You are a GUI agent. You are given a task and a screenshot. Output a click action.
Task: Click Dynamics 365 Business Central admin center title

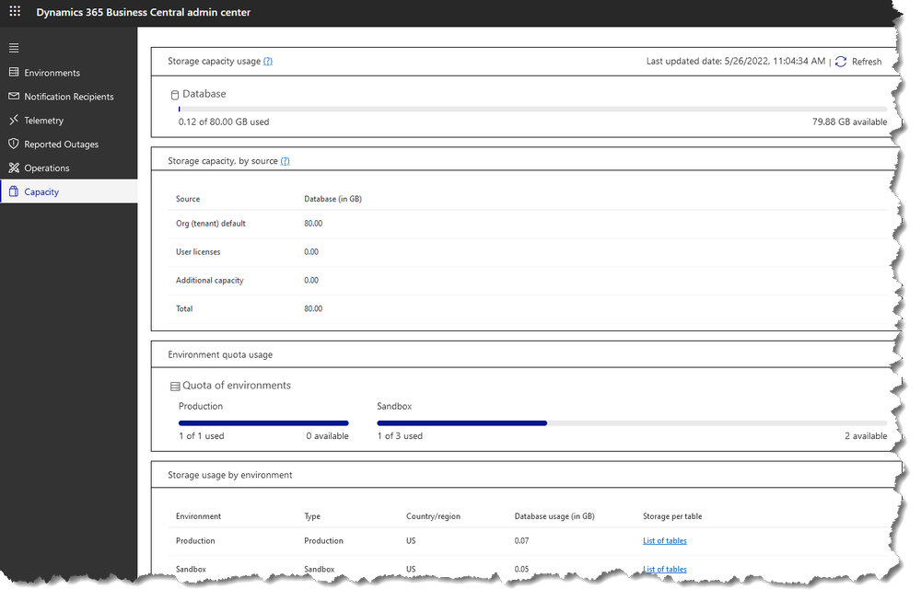[x=144, y=12]
